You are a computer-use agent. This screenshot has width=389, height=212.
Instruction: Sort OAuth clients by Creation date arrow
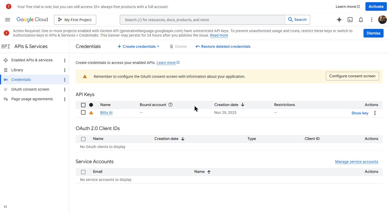click(183, 139)
